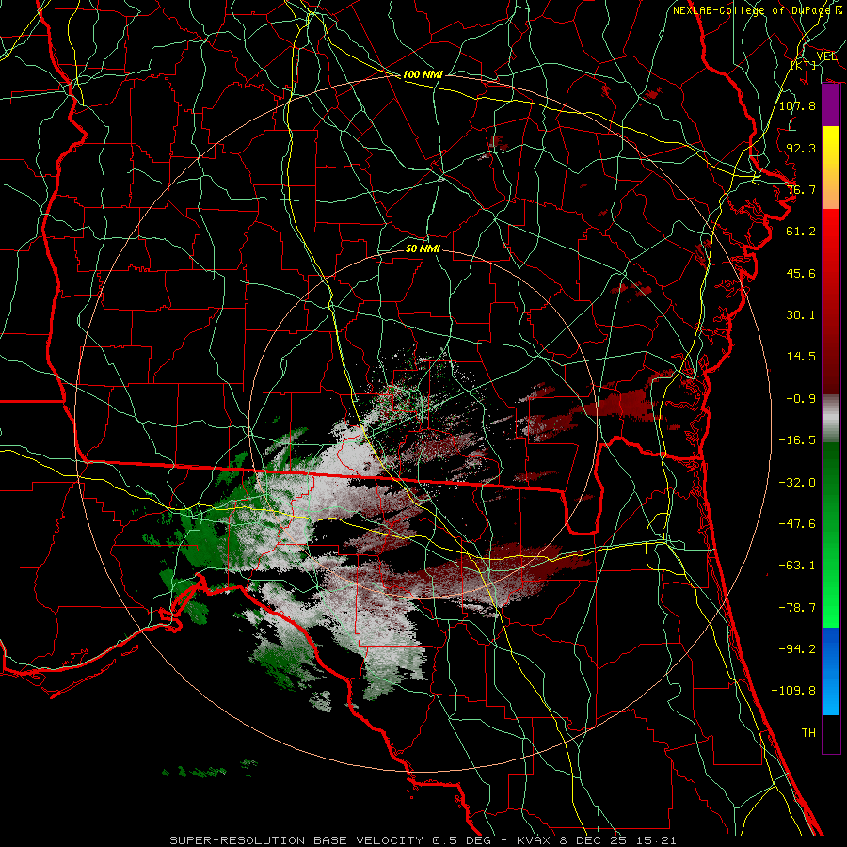Click the -0.9 legend value
This screenshot has height=847, width=847.
coord(801,399)
